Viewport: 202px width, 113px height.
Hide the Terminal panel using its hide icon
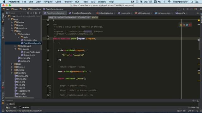[198, 101]
